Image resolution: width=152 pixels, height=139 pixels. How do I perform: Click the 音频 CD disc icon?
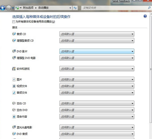coord(14,34)
